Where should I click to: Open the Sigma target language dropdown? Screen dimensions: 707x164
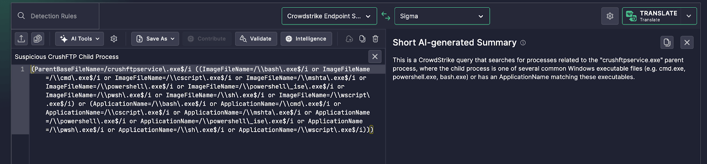tap(442, 16)
